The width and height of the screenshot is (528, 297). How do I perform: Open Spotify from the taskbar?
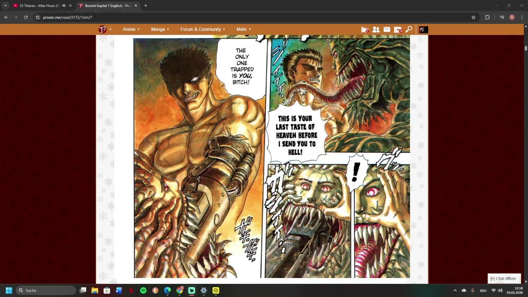[143, 290]
